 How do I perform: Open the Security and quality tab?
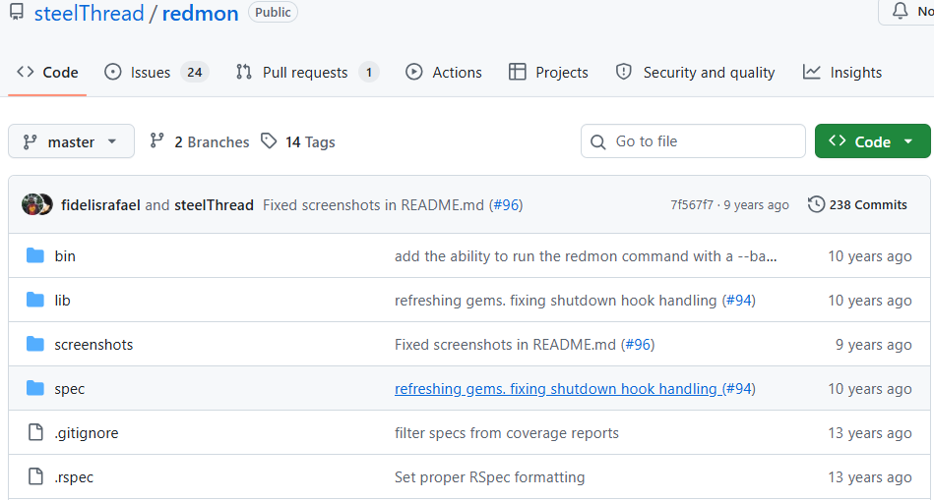tap(695, 73)
